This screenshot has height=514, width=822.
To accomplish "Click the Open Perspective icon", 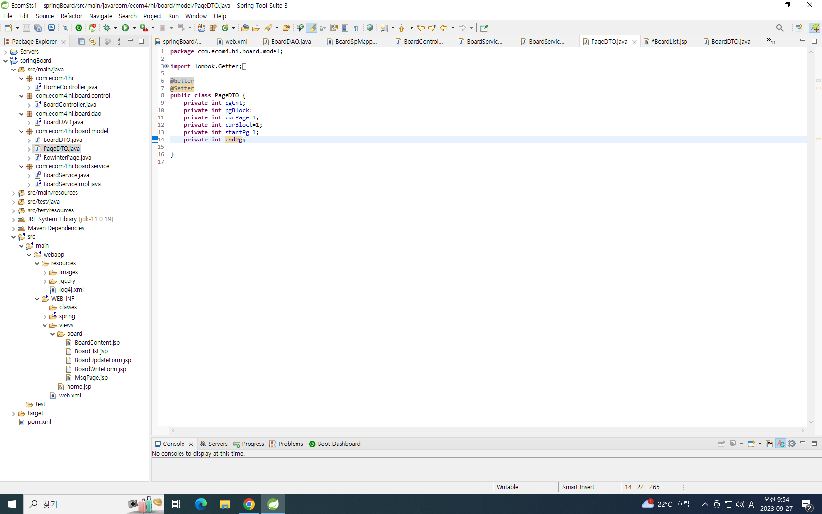I will tap(799, 28).
